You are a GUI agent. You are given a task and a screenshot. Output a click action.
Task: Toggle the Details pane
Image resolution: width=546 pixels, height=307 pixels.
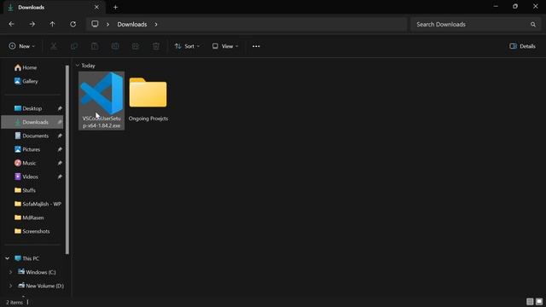(x=523, y=46)
